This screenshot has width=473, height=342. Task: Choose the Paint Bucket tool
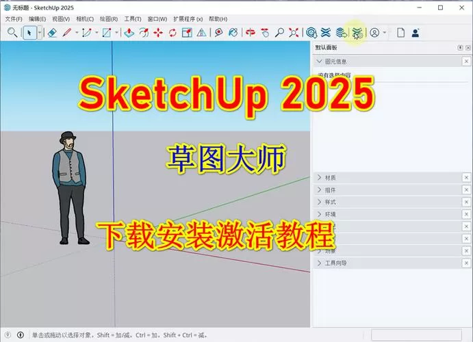(233, 33)
